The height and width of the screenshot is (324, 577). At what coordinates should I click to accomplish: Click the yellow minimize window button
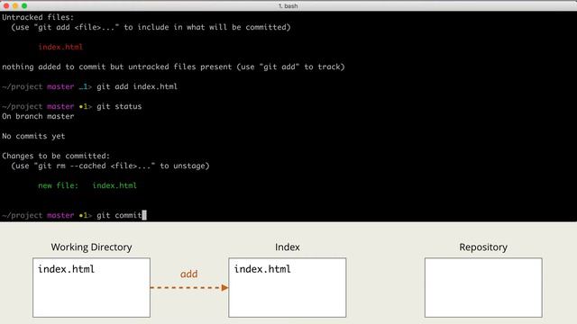[x=15, y=5]
